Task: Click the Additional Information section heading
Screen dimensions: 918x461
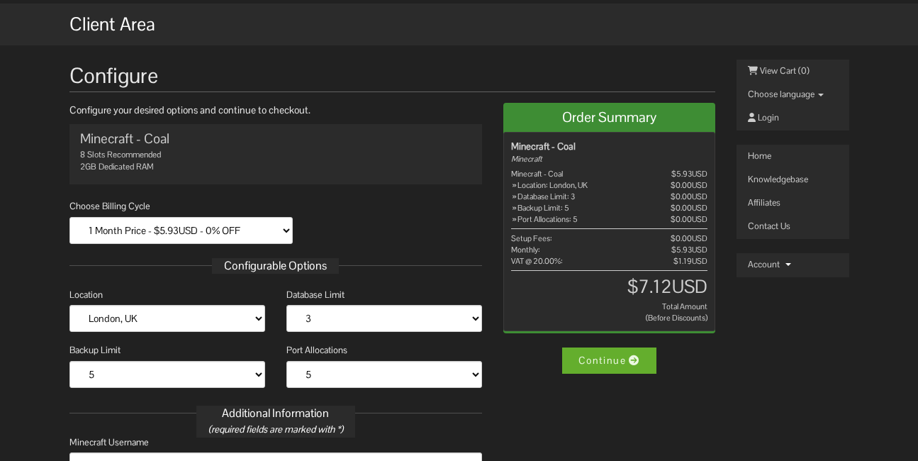Action: tap(275, 413)
